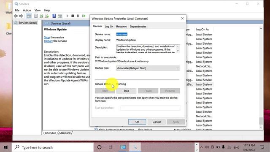Click the path to executable text
Screen dimensions: 270x152
point(121,61)
